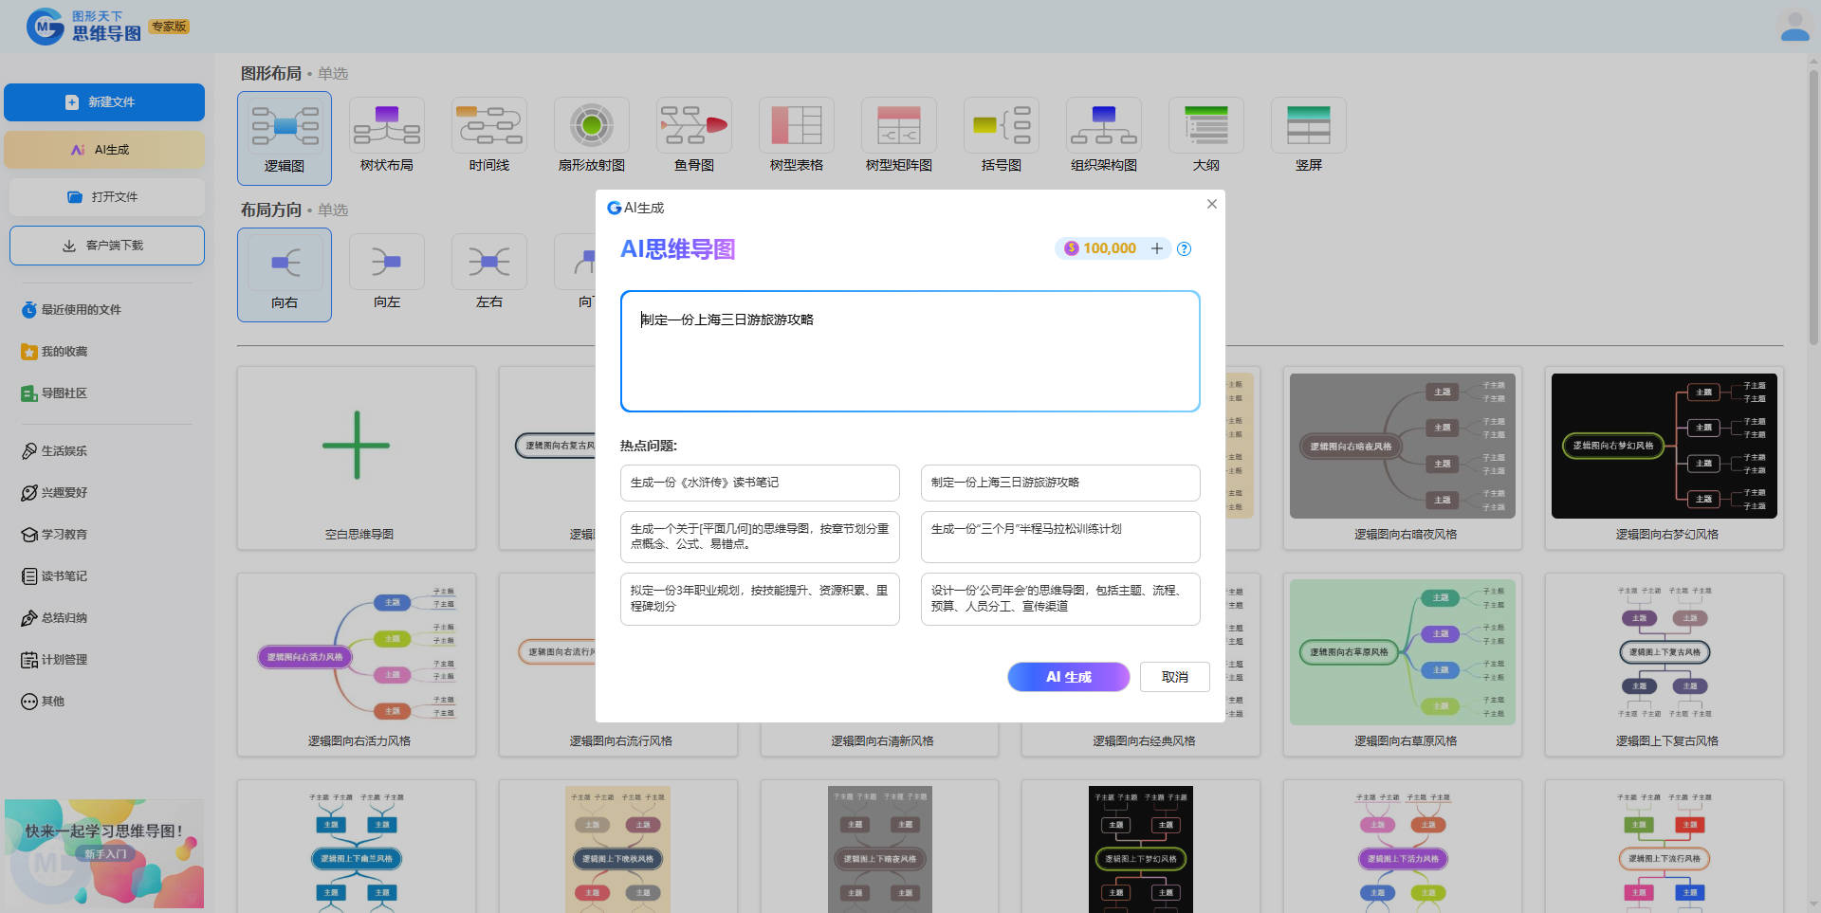Choose the 大纲 layout icon
The width and height of the screenshot is (1821, 913).
[1205, 126]
